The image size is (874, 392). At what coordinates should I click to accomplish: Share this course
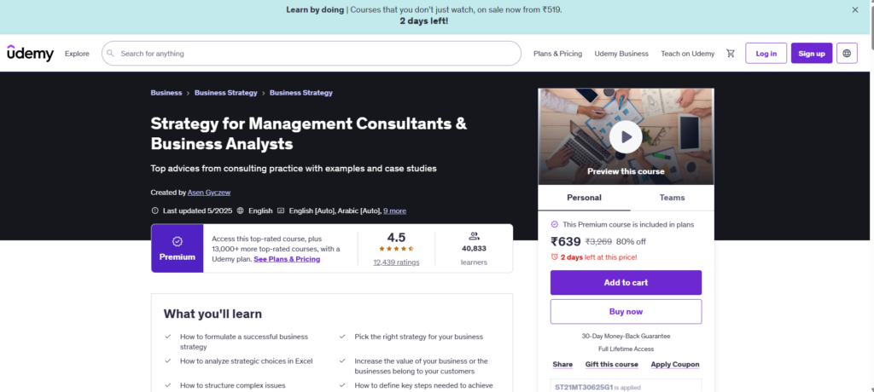point(562,364)
